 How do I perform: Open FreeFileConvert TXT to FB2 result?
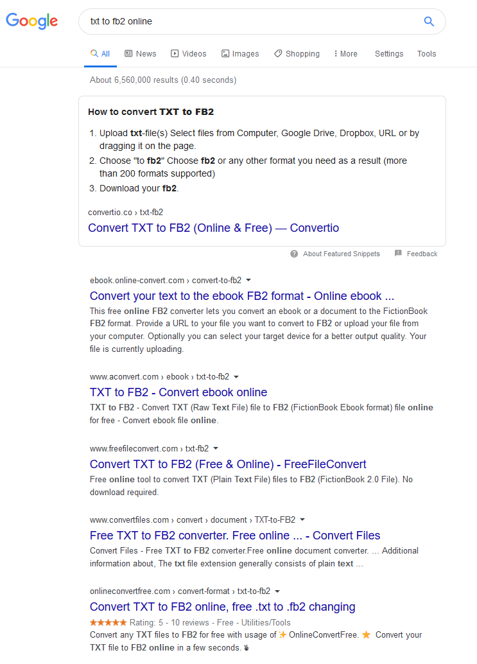(228, 464)
